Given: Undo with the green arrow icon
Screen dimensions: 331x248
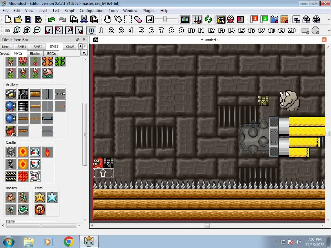Looking at the screenshot, I should coord(51,20).
